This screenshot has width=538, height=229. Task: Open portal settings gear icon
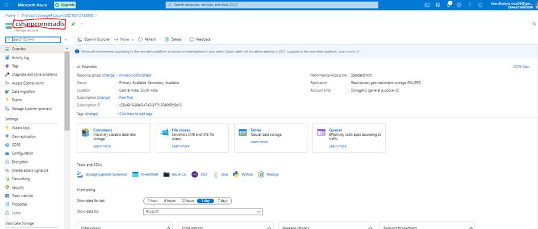click(x=459, y=5)
